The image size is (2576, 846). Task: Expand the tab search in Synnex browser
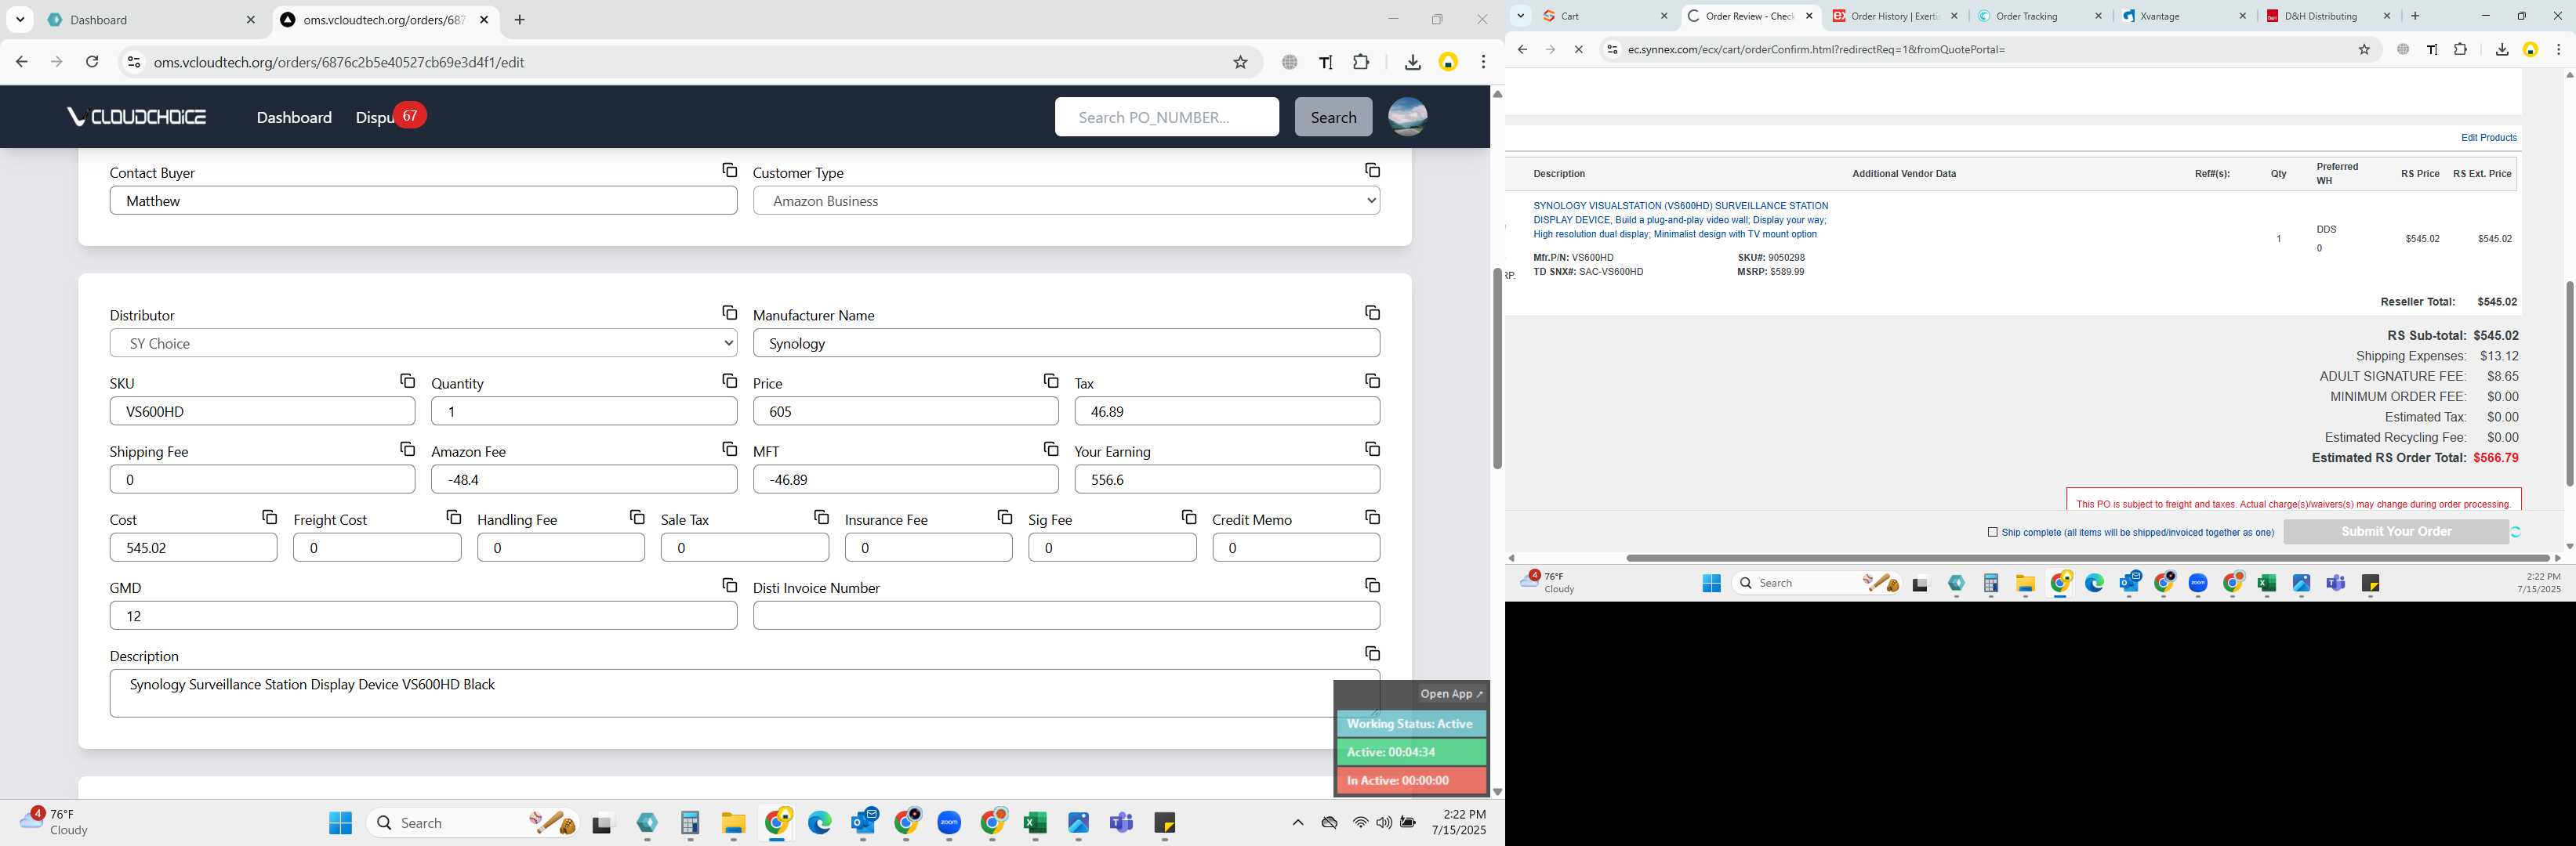tap(1520, 16)
